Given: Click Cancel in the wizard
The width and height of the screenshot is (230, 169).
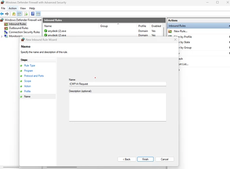Looking at the screenshot, I should tap(164, 159).
